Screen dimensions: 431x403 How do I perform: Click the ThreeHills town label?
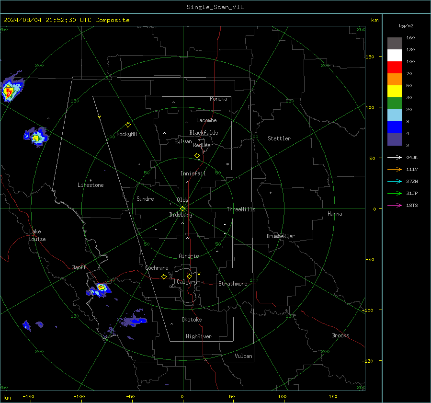241,209
